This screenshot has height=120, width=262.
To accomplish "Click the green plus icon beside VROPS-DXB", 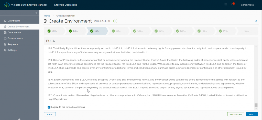I will 115,21.
